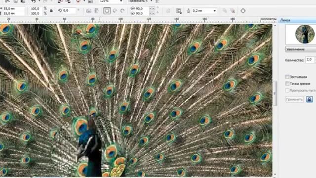Click the mirror horizontally icon
This screenshot has height=178, width=316.
point(89,11)
